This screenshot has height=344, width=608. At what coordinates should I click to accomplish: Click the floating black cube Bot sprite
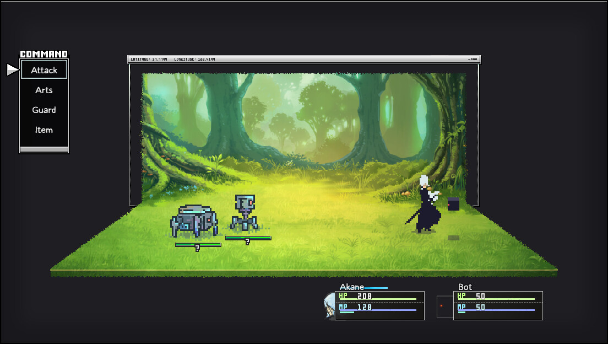tap(453, 204)
